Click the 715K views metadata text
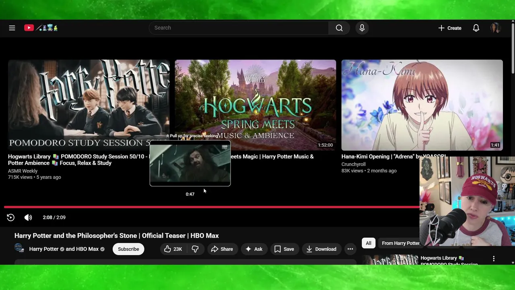The height and width of the screenshot is (290, 515). click(x=21, y=177)
